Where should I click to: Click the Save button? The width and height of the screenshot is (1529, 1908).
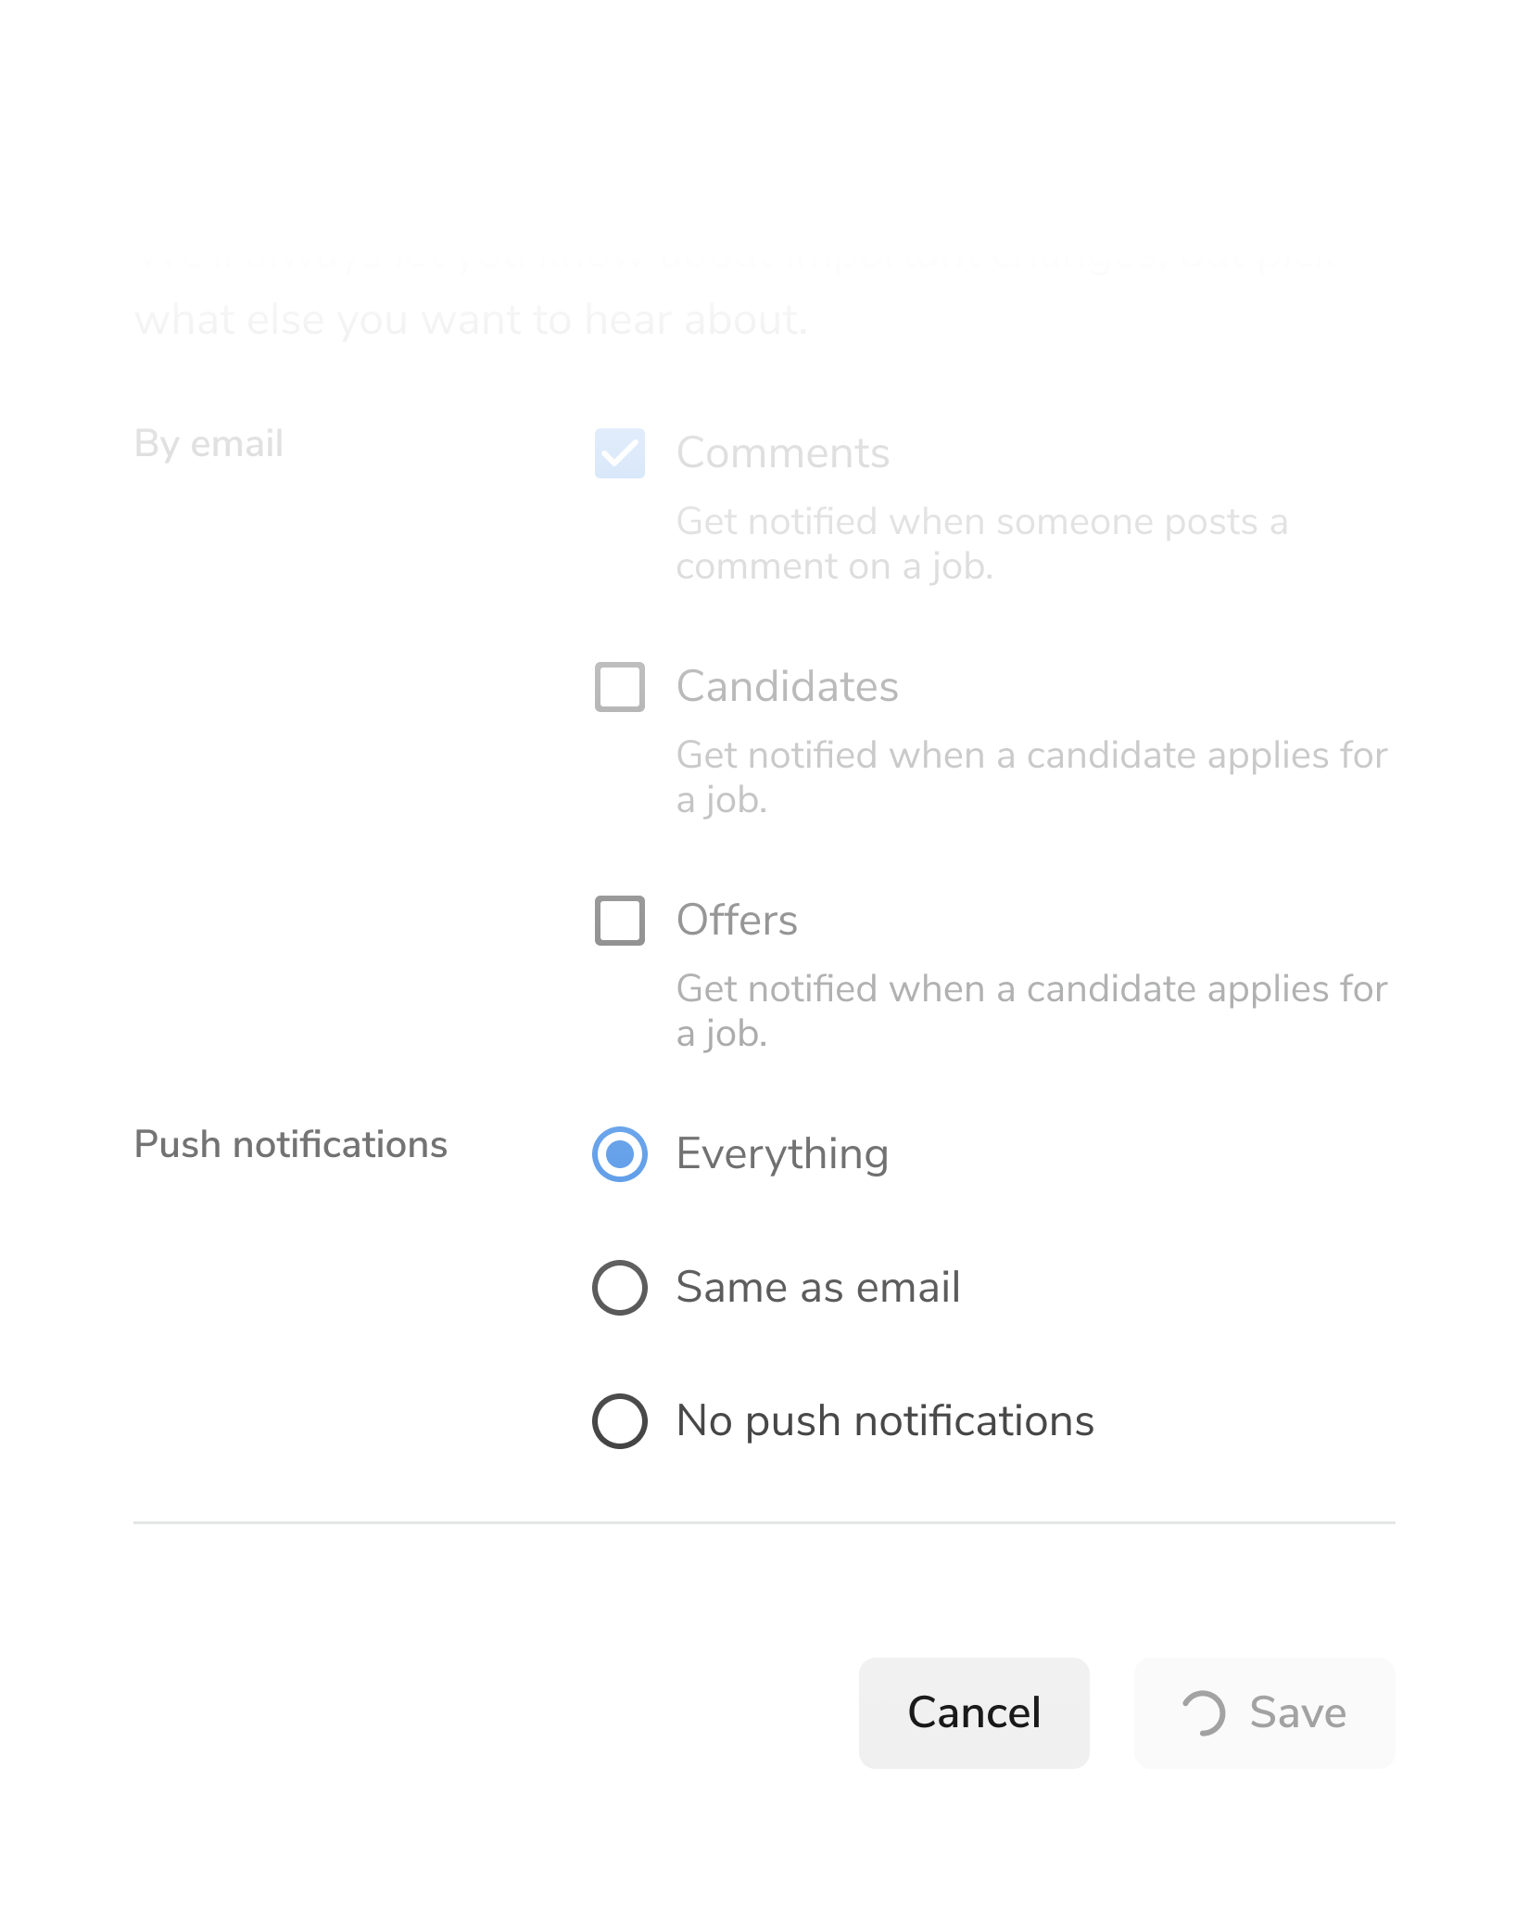[1264, 1712]
